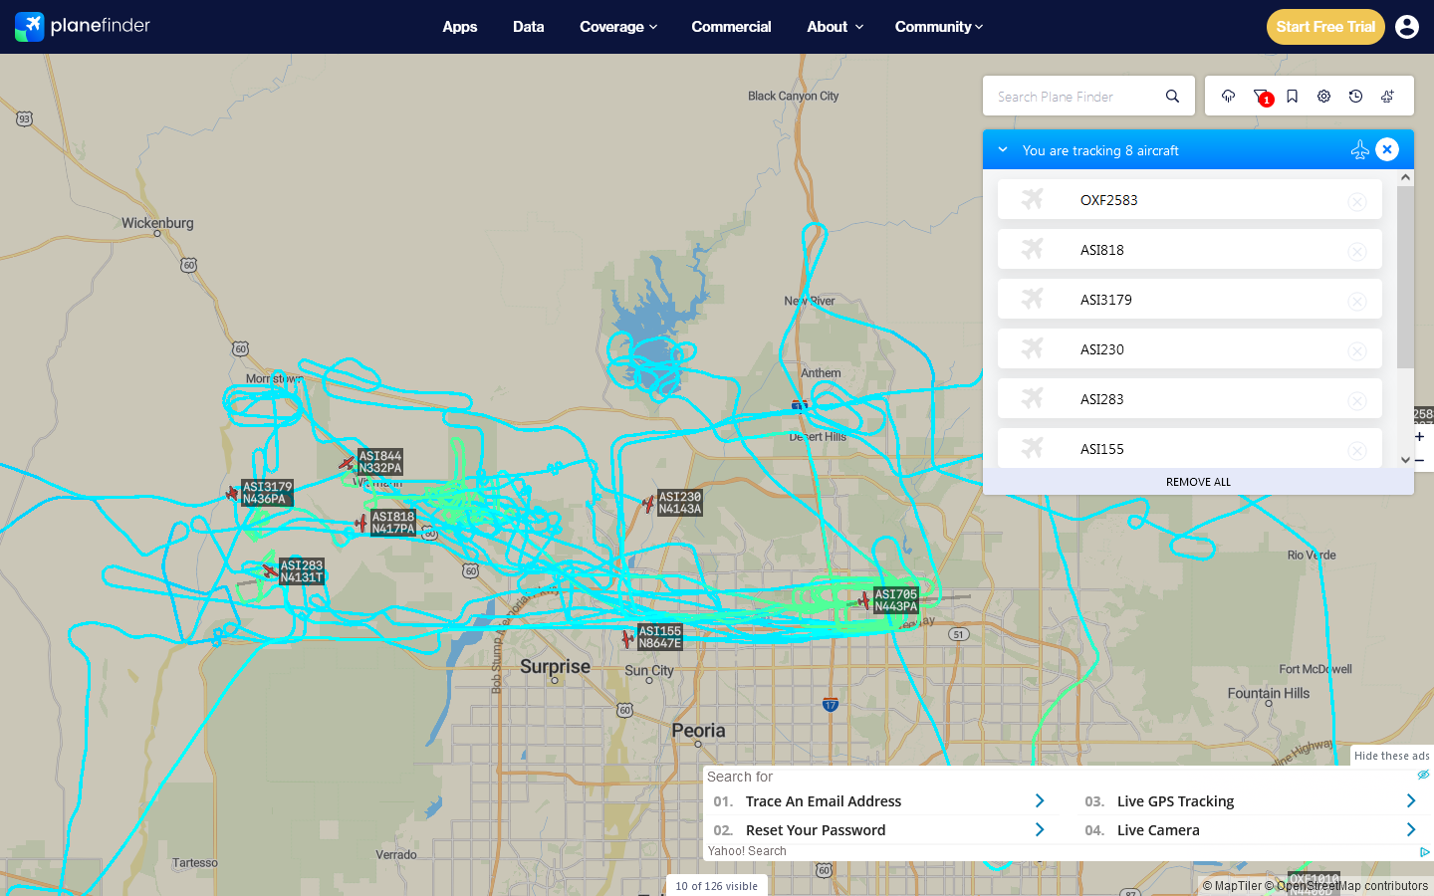Screen dimensions: 1434x896
Task: Select OXF2583 in the tracked list
Action: pos(1190,199)
